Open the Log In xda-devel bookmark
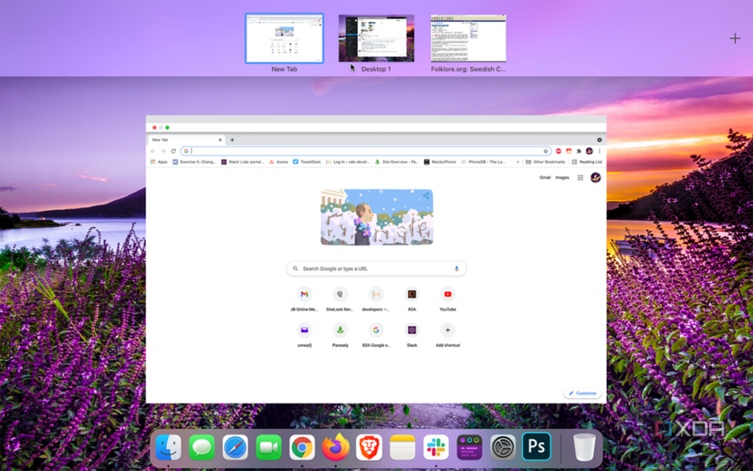The image size is (753, 471). pyautogui.click(x=348, y=162)
